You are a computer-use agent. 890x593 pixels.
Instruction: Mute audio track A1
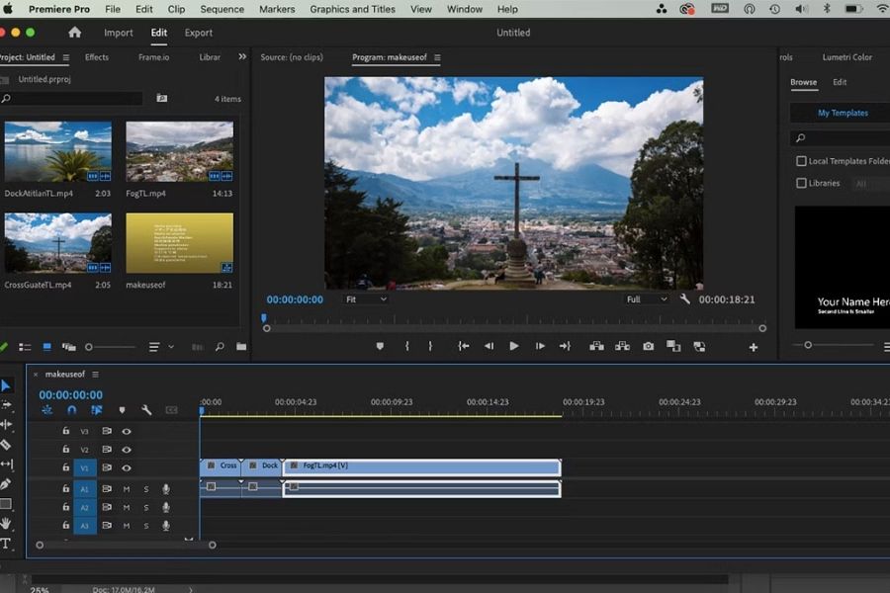pyautogui.click(x=127, y=488)
